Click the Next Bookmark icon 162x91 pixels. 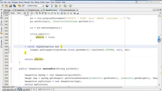(x=55, y=13)
